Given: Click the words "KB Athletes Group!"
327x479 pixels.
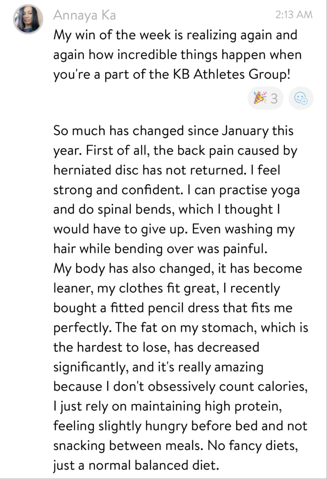Looking at the screenshot, I should coord(231,74).
